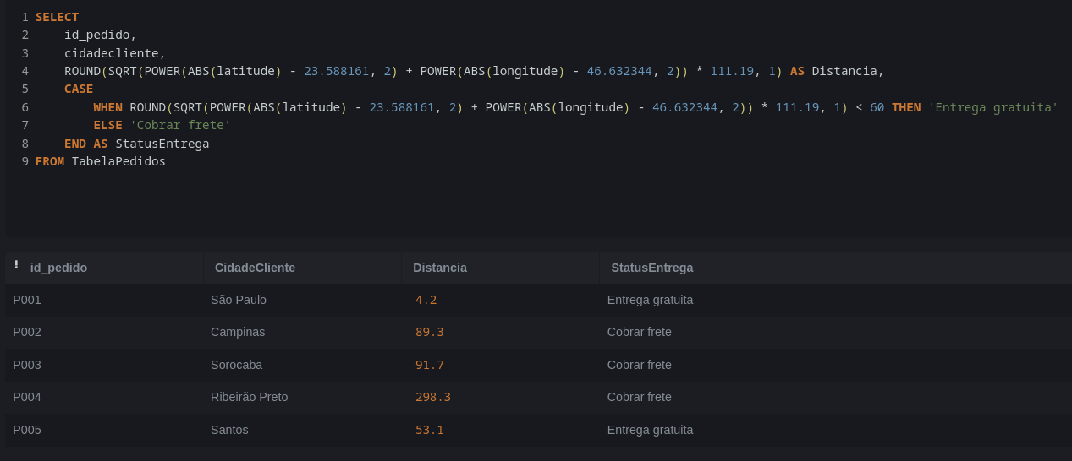Click the WHEN keyword on line 6
The width and height of the screenshot is (1072, 461).
click(107, 107)
